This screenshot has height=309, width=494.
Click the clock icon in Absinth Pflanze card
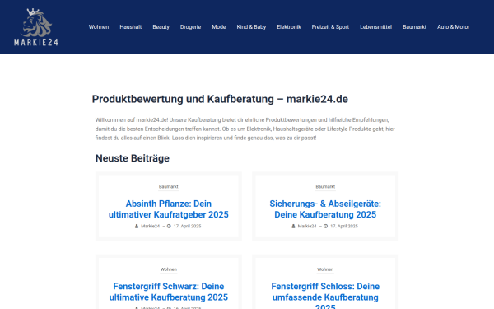coord(169,226)
